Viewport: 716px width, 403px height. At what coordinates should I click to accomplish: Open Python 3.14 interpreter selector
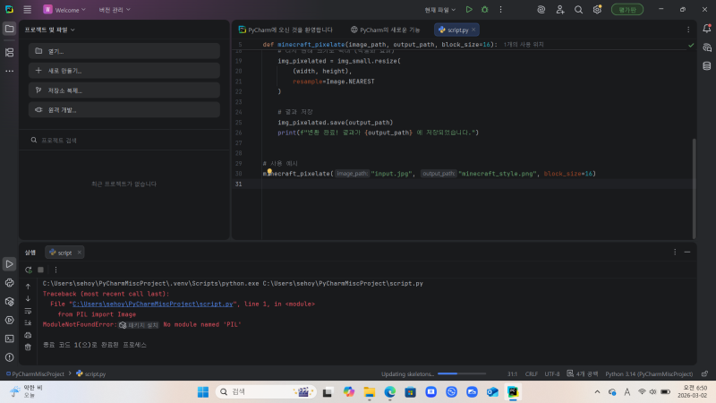click(649, 373)
